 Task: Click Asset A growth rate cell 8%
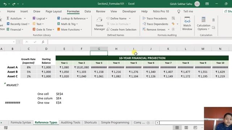[29, 67]
